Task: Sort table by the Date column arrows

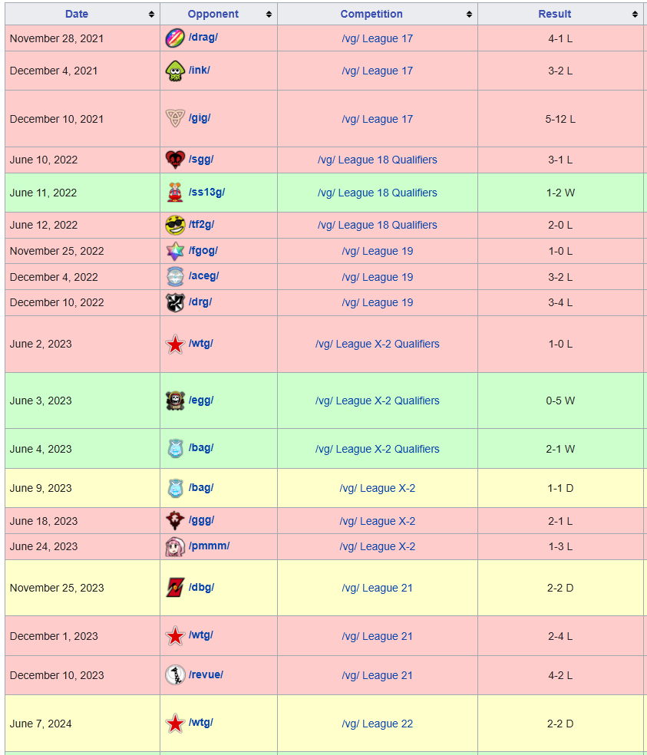Action: [x=151, y=14]
